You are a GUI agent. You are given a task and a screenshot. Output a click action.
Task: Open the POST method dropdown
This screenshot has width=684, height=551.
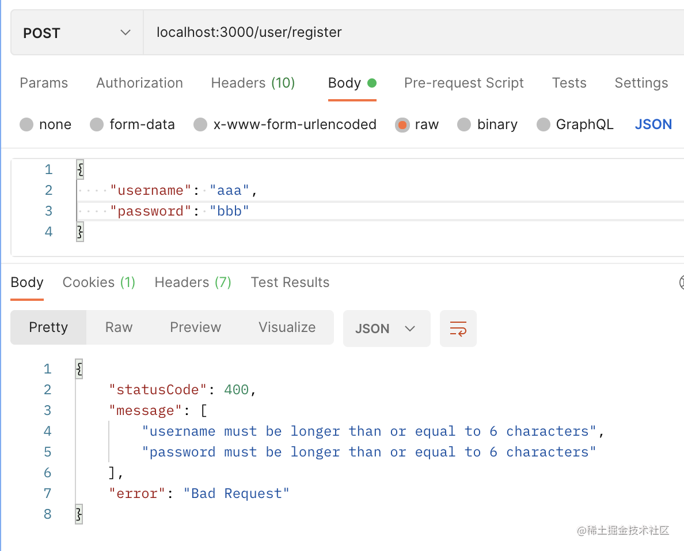(77, 33)
